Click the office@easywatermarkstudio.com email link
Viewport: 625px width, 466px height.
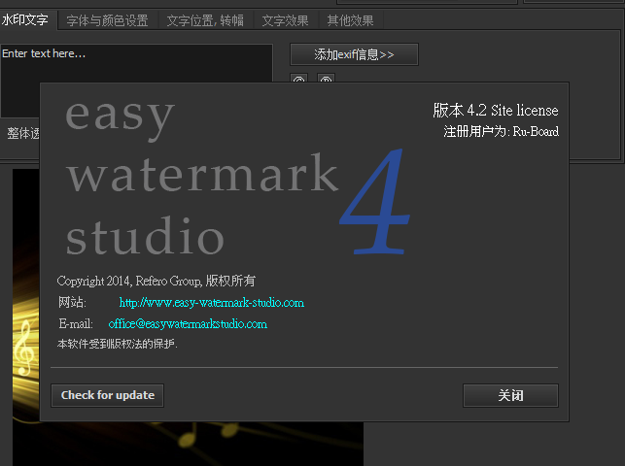pos(188,323)
